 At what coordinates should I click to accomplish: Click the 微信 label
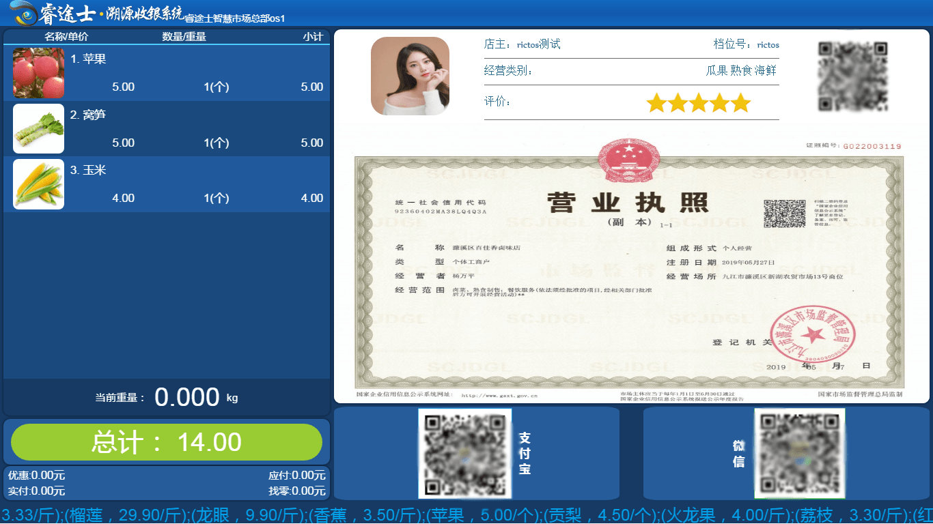[738, 454]
